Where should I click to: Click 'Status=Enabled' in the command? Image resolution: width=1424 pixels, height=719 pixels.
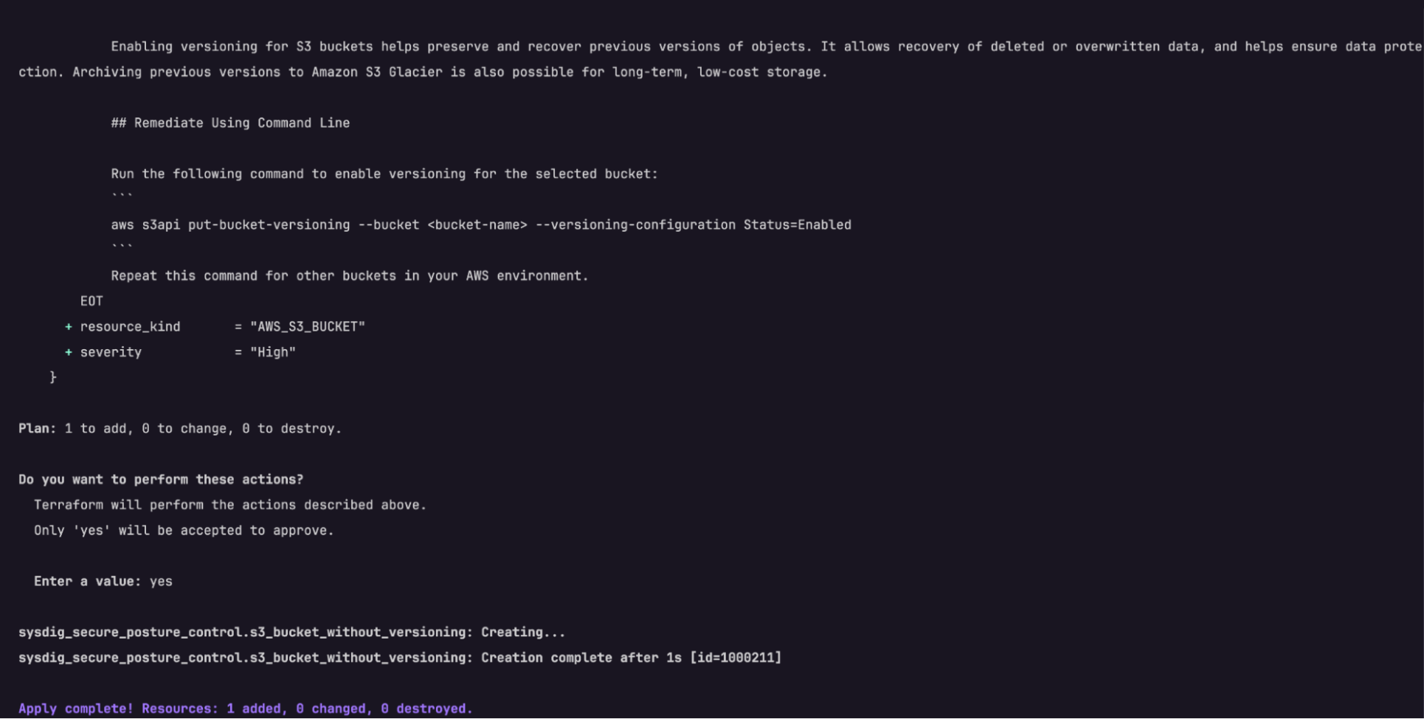pos(798,225)
